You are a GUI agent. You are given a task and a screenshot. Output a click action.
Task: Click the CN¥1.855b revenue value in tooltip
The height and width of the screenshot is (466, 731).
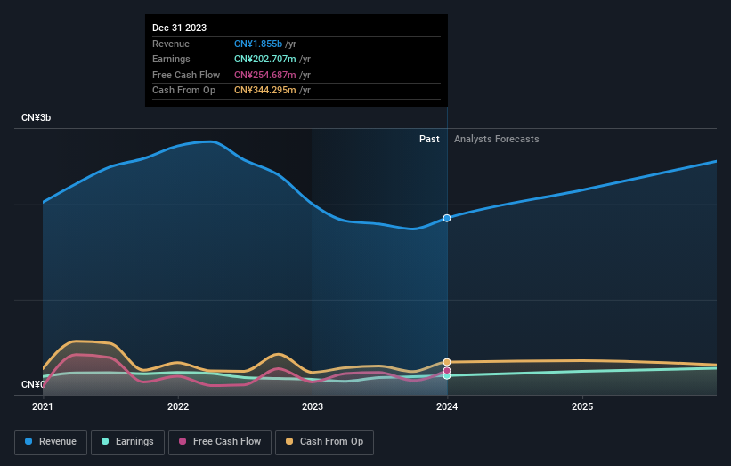258,44
